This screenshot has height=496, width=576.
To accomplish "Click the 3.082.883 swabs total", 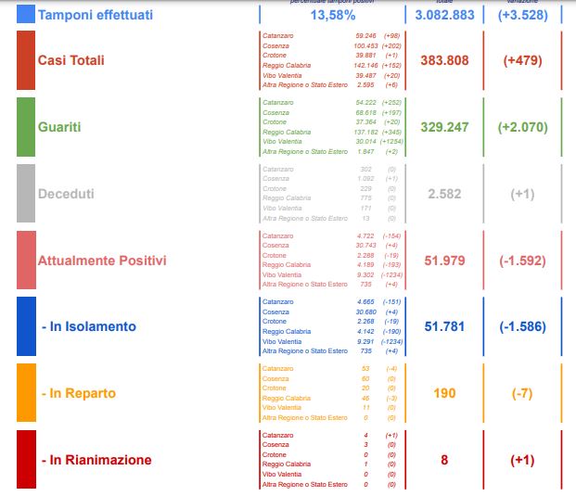I will (x=444, y=15).
